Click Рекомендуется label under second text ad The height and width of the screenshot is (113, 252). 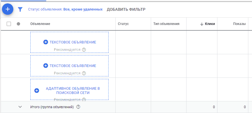(67, 73)
